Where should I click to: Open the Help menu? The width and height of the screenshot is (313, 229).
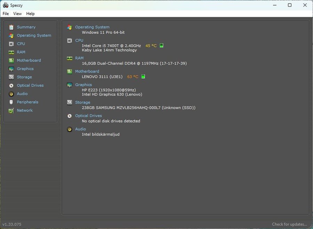30,14
